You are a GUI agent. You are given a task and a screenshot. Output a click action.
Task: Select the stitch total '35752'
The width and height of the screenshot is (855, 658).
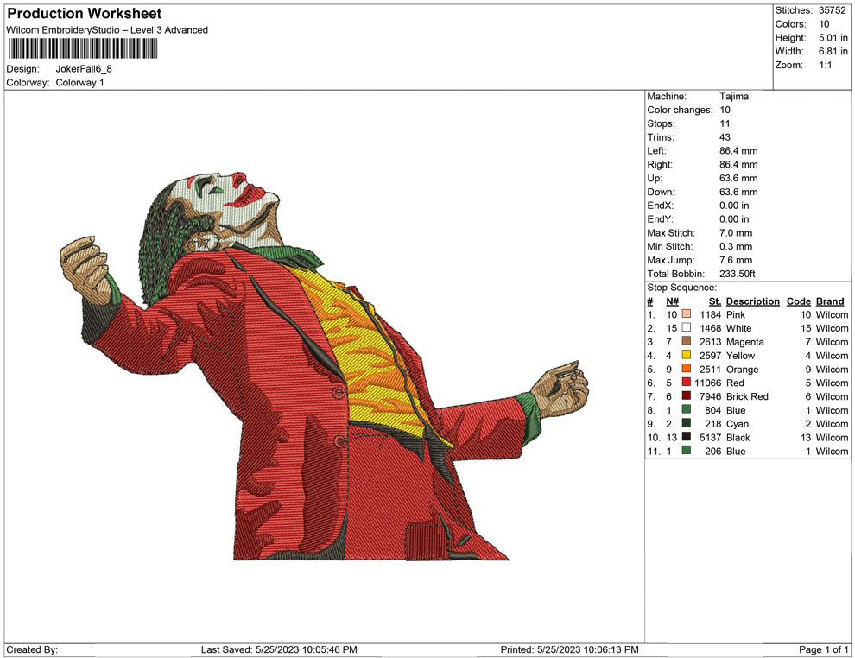pos(832,10)
